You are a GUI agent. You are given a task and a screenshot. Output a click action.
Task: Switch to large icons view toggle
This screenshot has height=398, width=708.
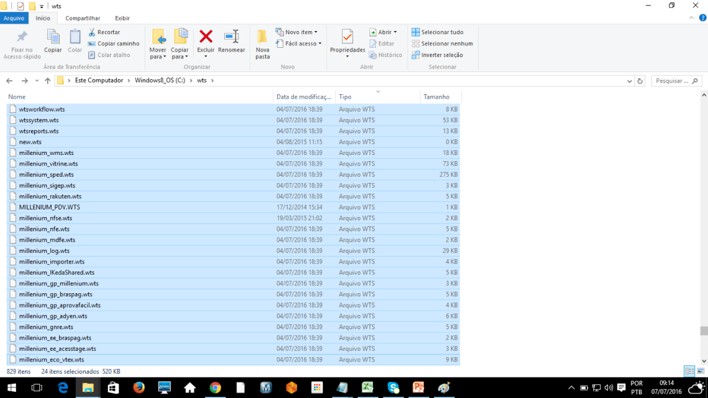click(701, 371)
